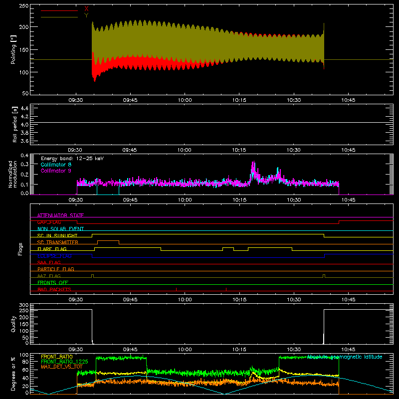Click the 250 tick label on Pointing axis

click(x=24, y=6)
